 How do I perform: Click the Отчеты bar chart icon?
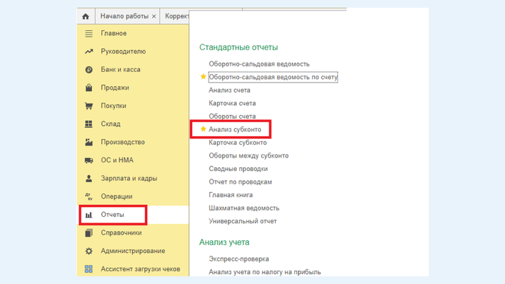click(89, 215)
